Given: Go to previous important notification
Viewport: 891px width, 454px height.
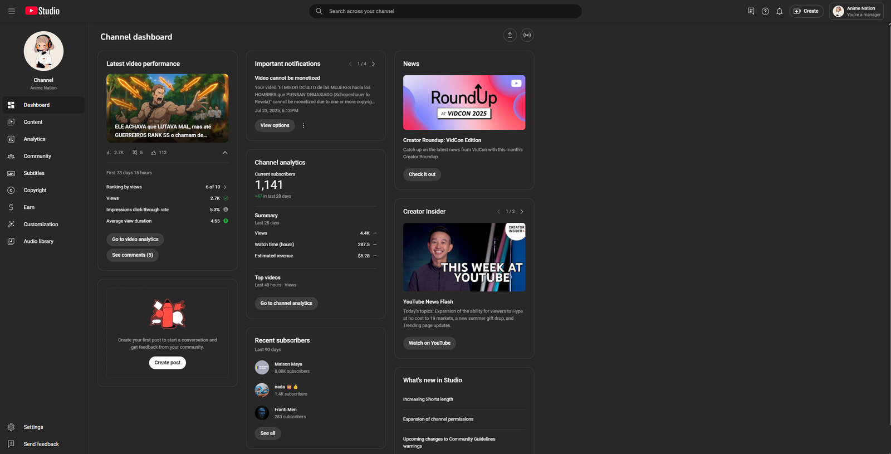Looking at the screenshot, I should pyautogui.click(x=350, y=64).
